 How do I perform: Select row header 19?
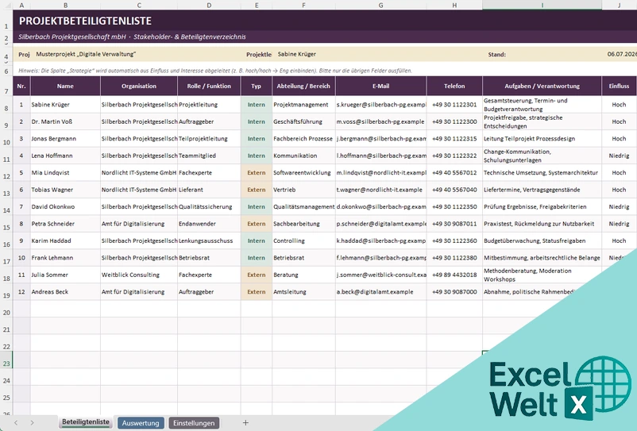tap(6, 293)
